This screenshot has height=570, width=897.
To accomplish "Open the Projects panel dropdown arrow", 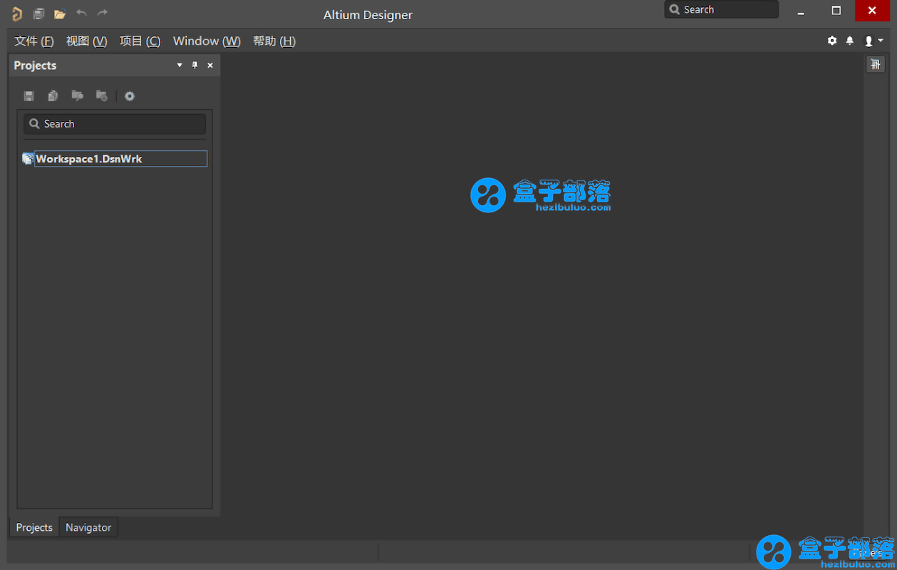I will [x=180, y=65].
